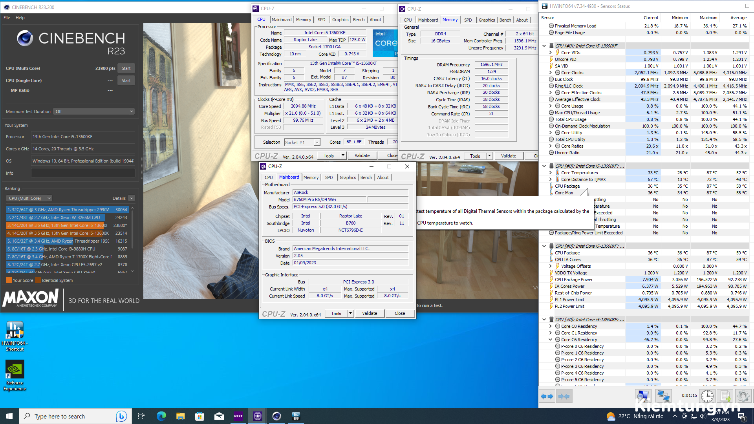754x424 pixels.
Task: Click Tools button in CPU-Z memory-timings window
Action: [x=475, y=156]
